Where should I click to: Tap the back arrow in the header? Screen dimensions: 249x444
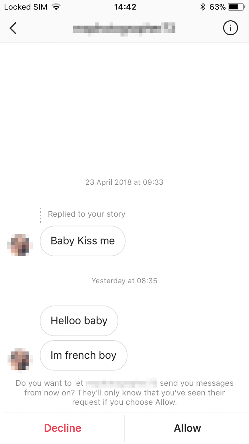13,28
